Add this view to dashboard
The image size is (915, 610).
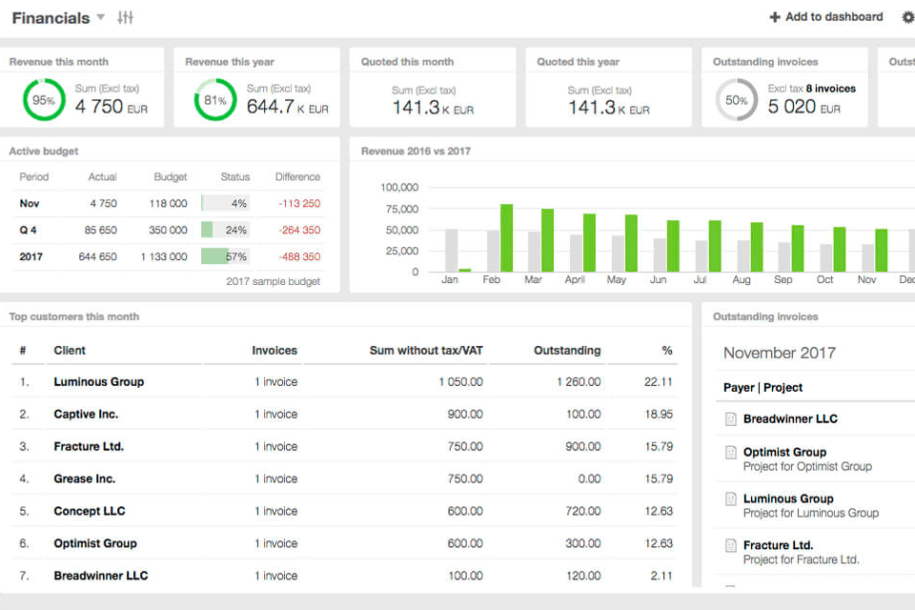click(826, 17)
